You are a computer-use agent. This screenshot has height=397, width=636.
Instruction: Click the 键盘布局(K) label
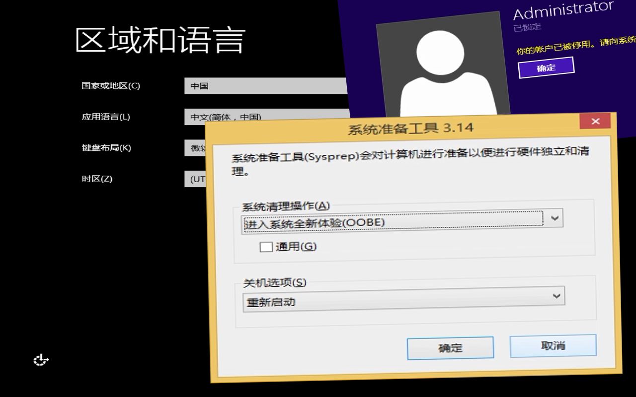(x=106, y=147)
